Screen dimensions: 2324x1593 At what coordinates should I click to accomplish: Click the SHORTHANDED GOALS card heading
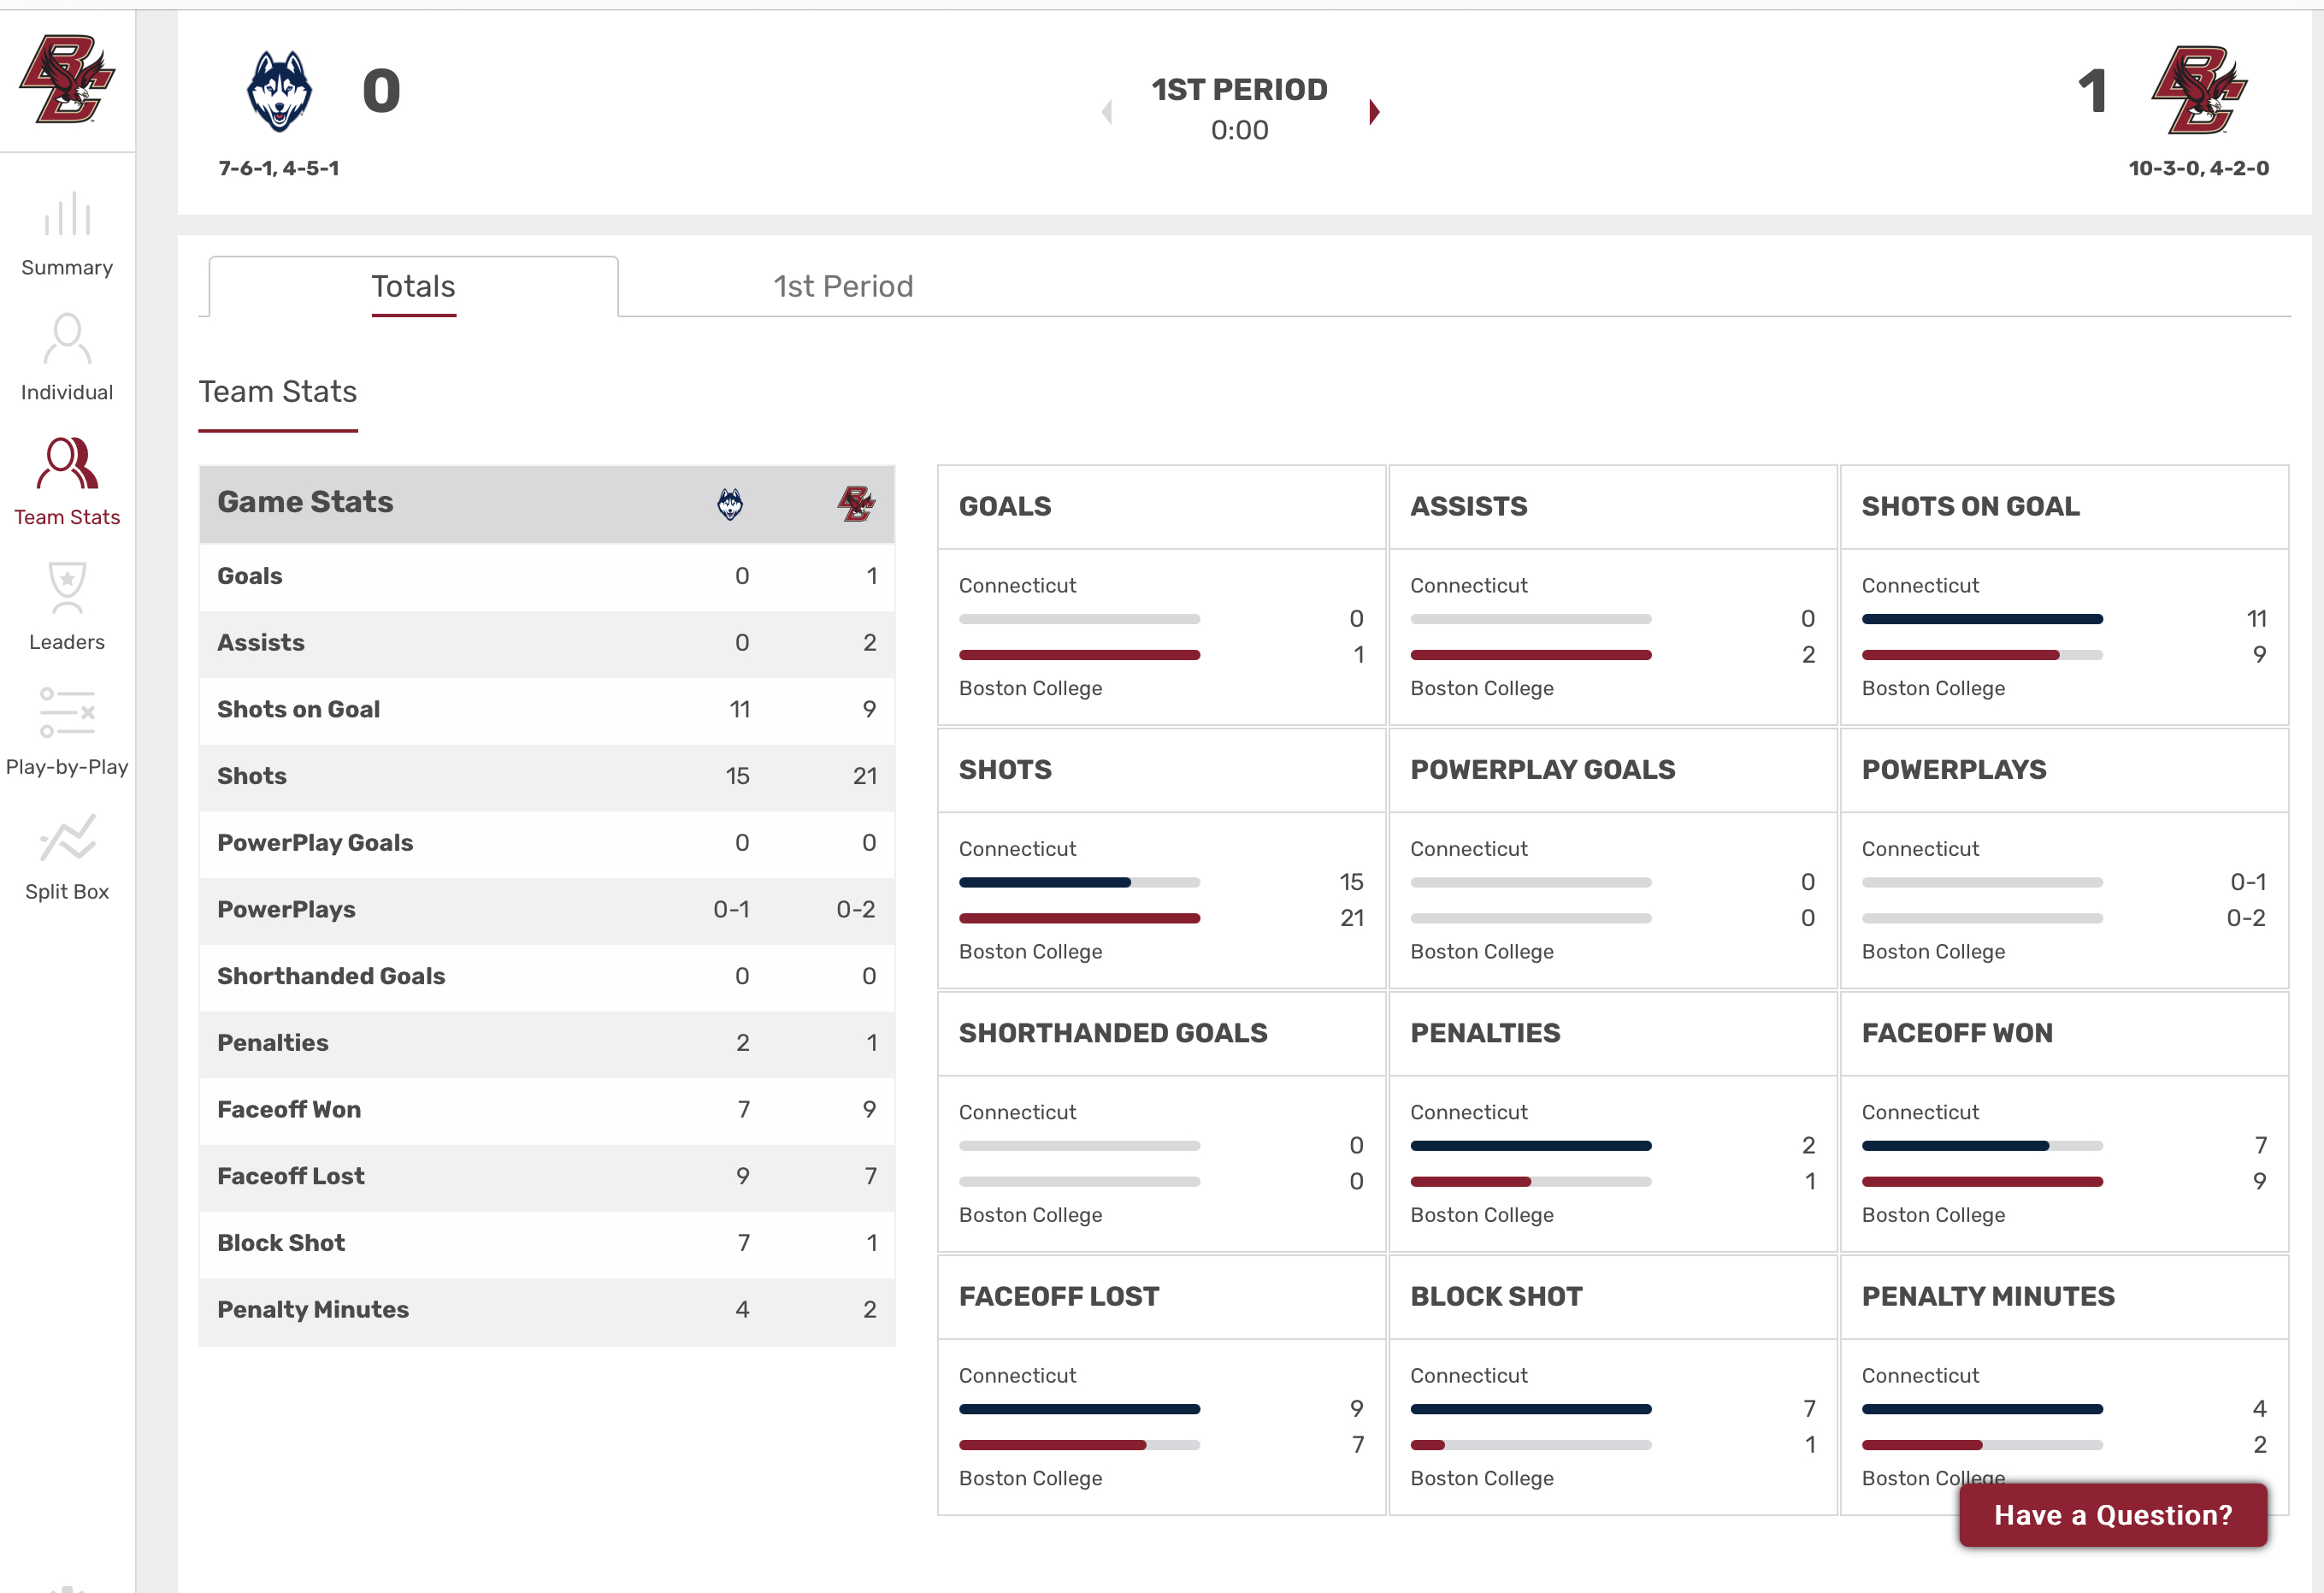[1112, 1032]
